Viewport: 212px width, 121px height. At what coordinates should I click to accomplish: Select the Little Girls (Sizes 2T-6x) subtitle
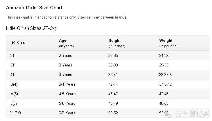tap(31, 28)
